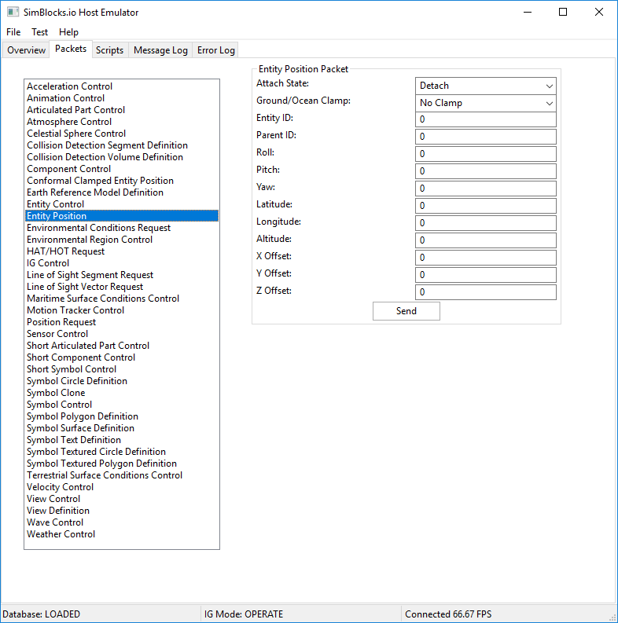Viewport: 618px width, 623px height.
Task: Choose Short Symbol Control packet
Action: pyautogui.click(x=122, y=369)
